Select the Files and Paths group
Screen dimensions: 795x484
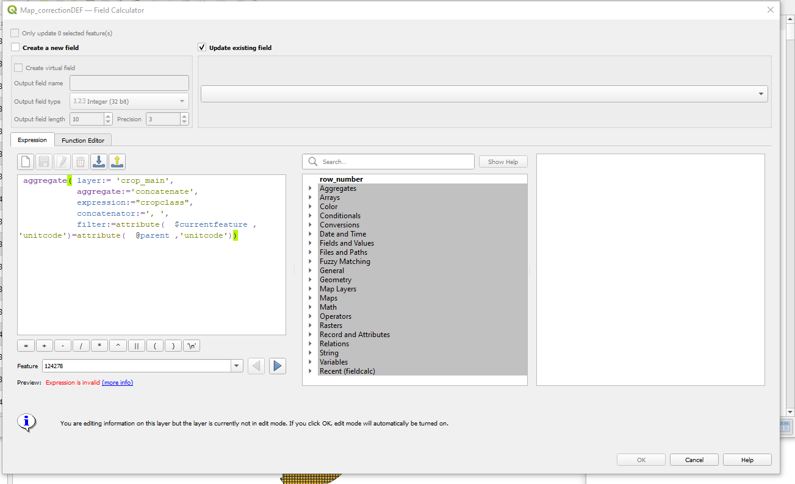point(344,252)
